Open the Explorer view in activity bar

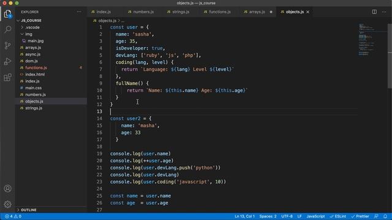(x=7, y=13)
